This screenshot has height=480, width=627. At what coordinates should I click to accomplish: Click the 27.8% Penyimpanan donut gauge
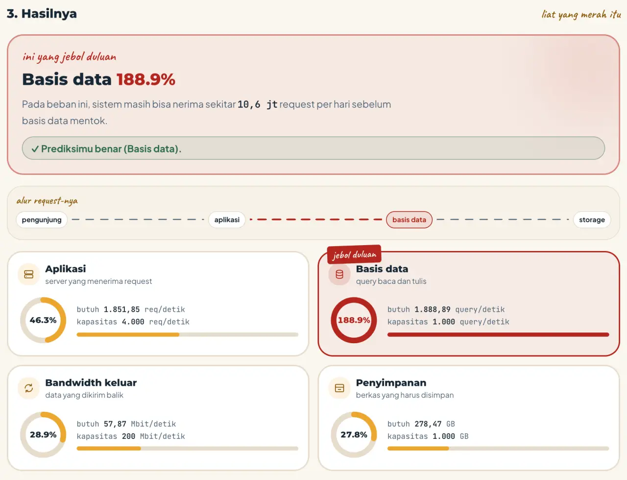(x=354, y=434)
